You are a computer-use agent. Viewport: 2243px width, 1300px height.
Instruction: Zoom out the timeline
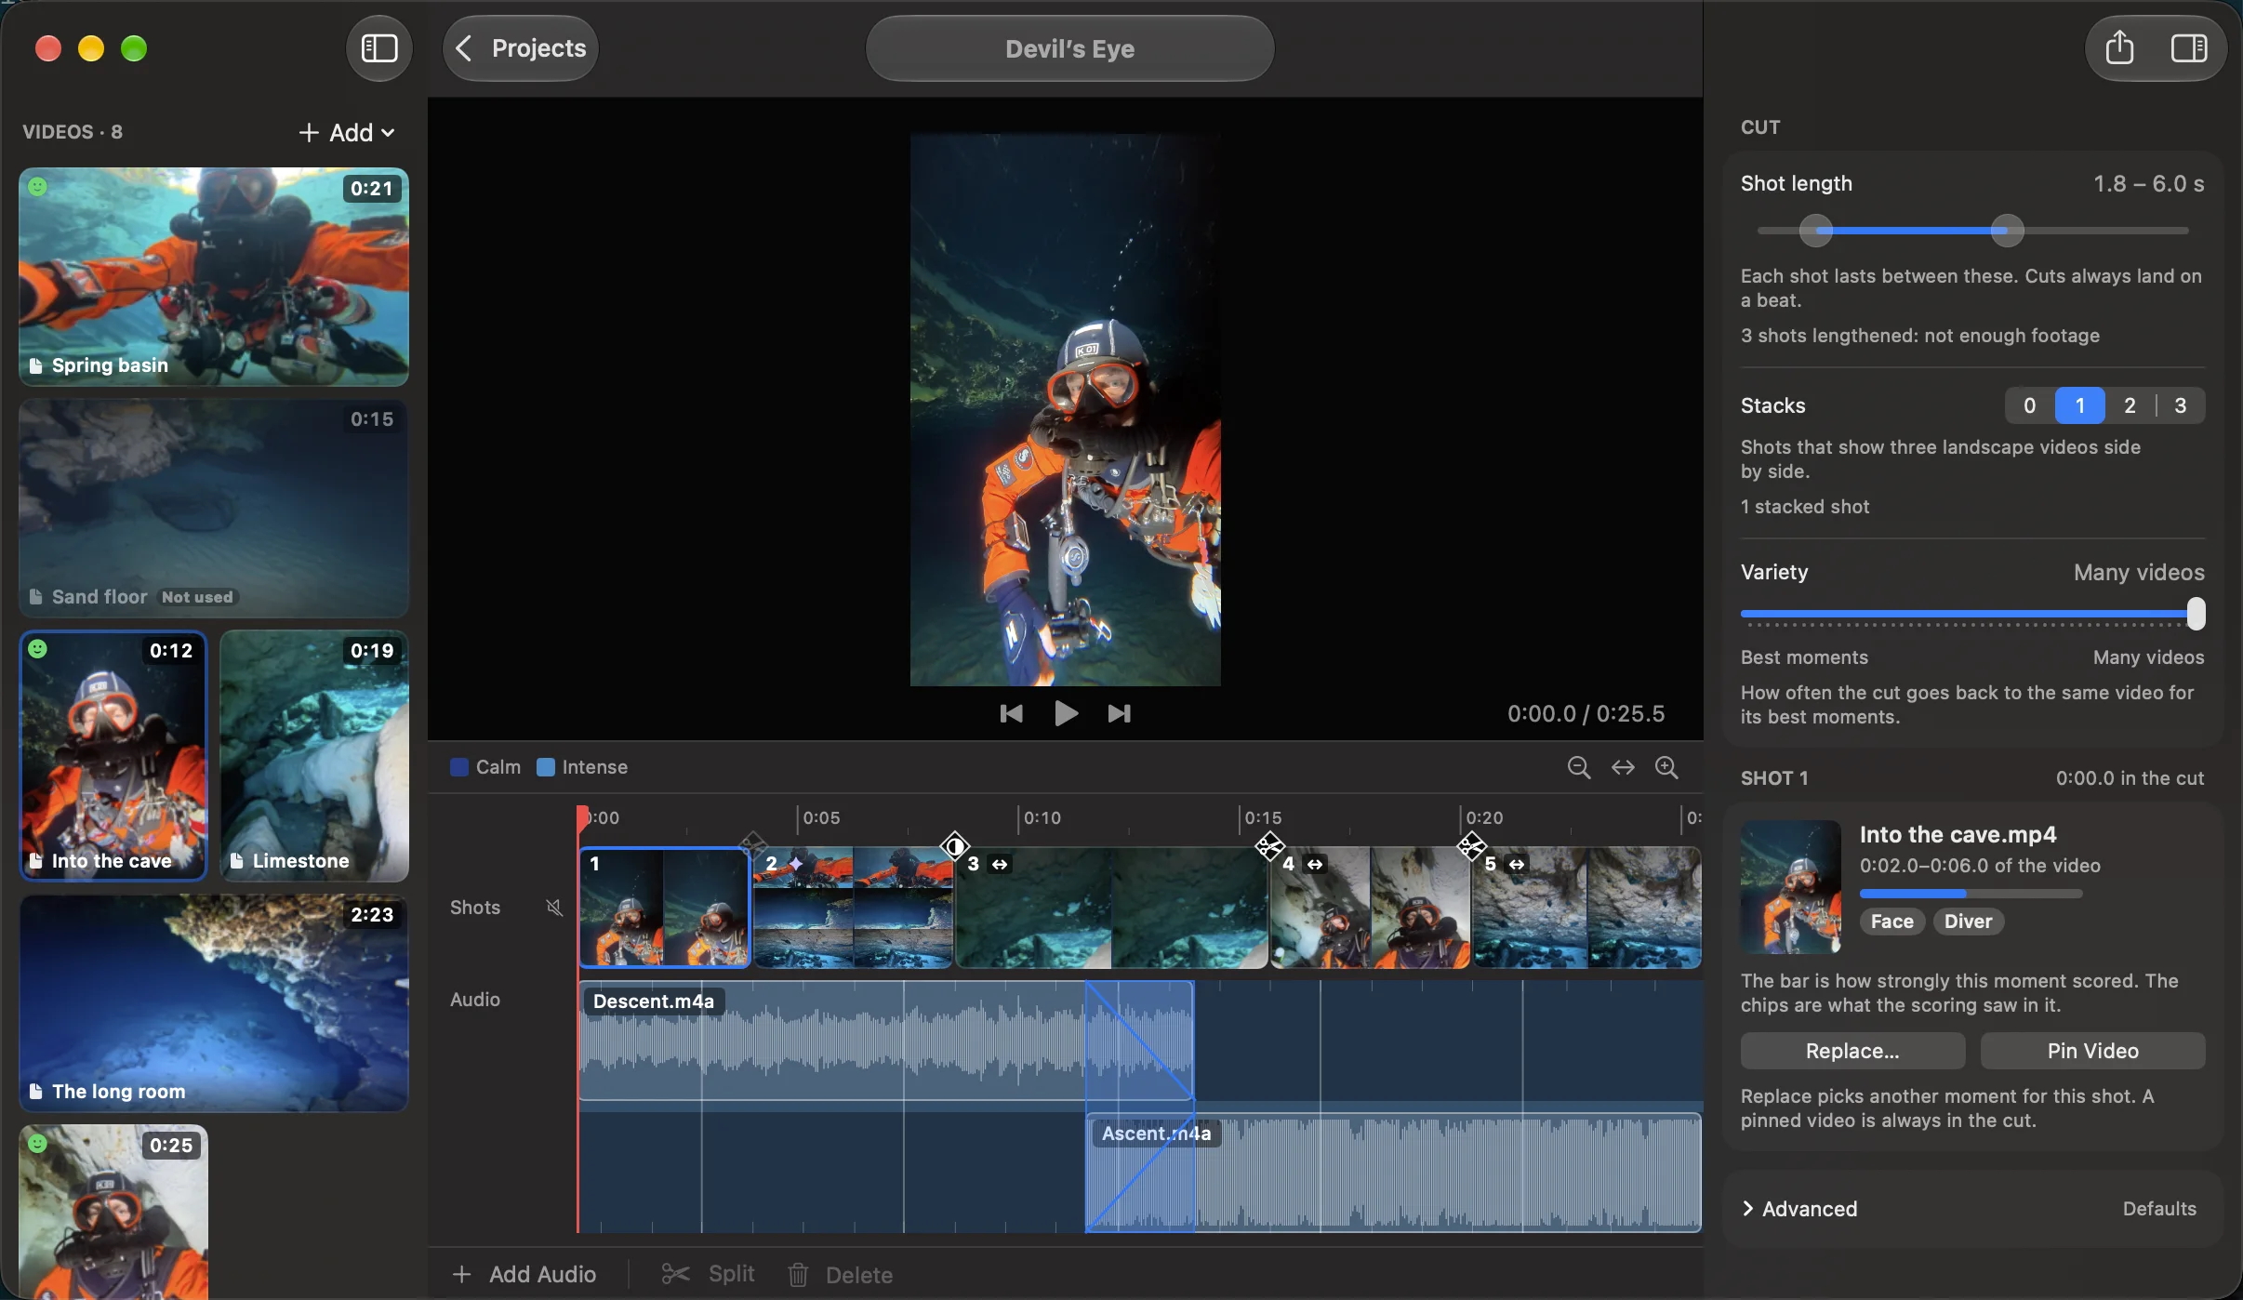[1578, 767]
